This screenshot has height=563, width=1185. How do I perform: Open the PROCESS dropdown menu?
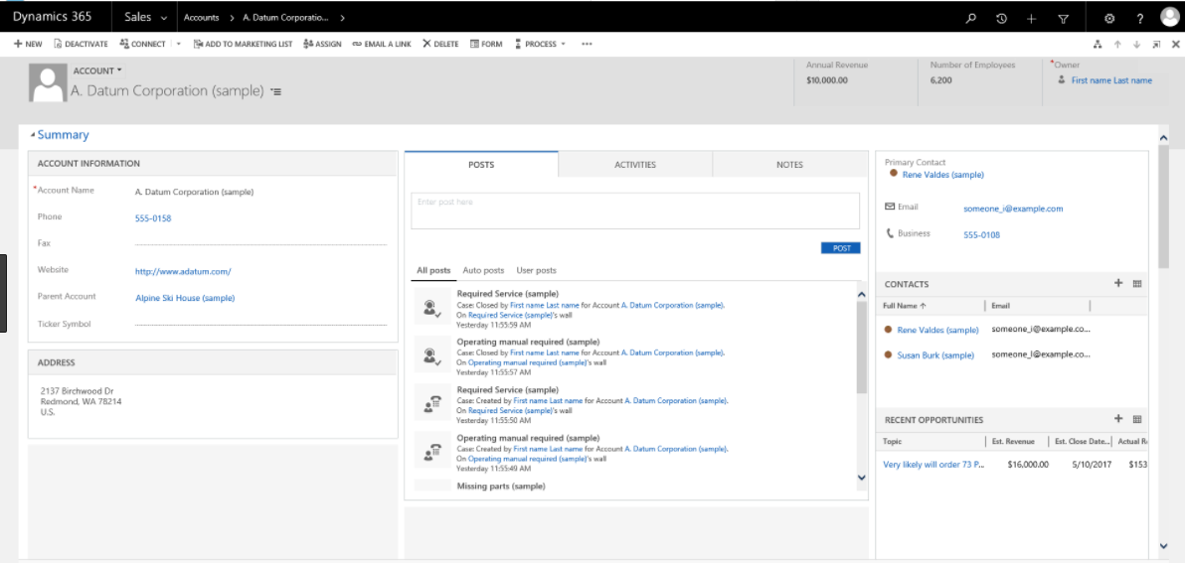(540, 44)
